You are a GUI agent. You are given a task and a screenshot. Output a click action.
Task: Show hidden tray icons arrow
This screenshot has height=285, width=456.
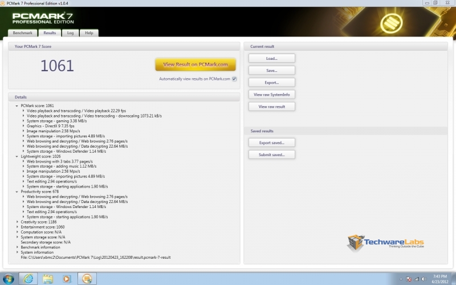click(x=401, y=279)
